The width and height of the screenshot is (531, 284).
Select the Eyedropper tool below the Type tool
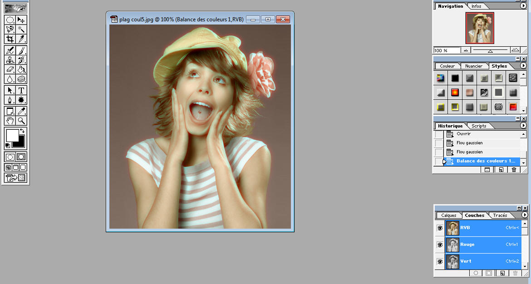[21, 111]
